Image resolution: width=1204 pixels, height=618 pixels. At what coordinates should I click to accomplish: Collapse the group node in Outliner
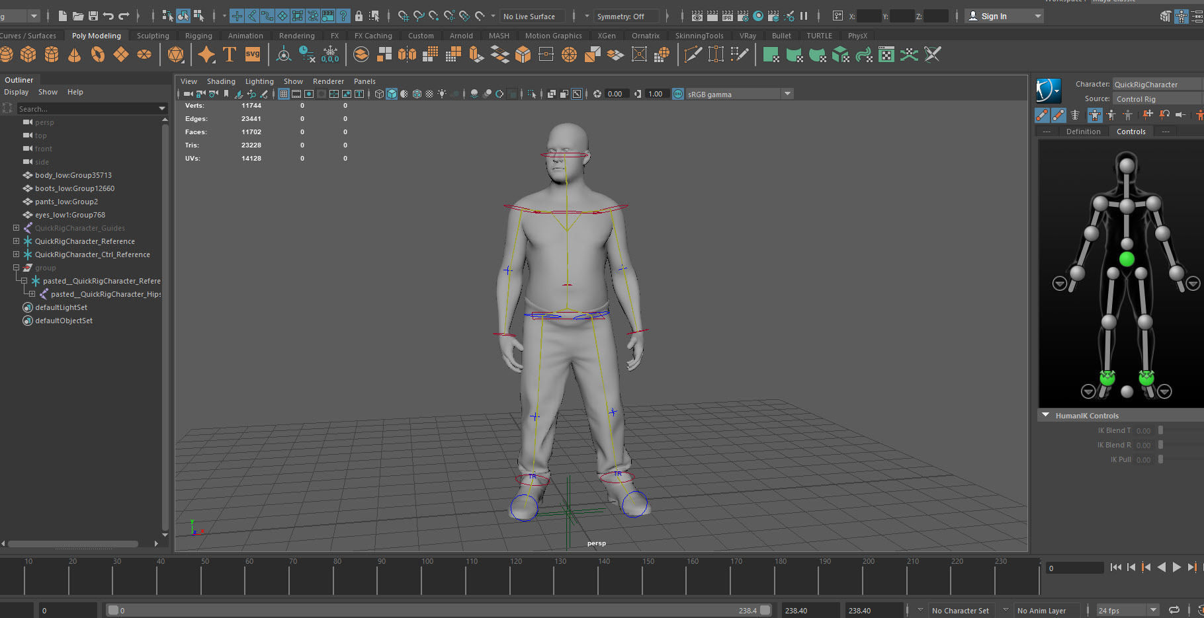(16, 268)
